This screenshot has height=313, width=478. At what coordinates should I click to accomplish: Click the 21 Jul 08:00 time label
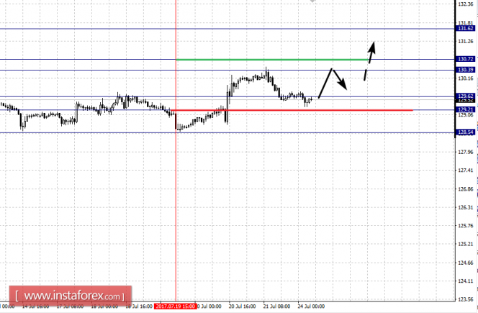277,307
